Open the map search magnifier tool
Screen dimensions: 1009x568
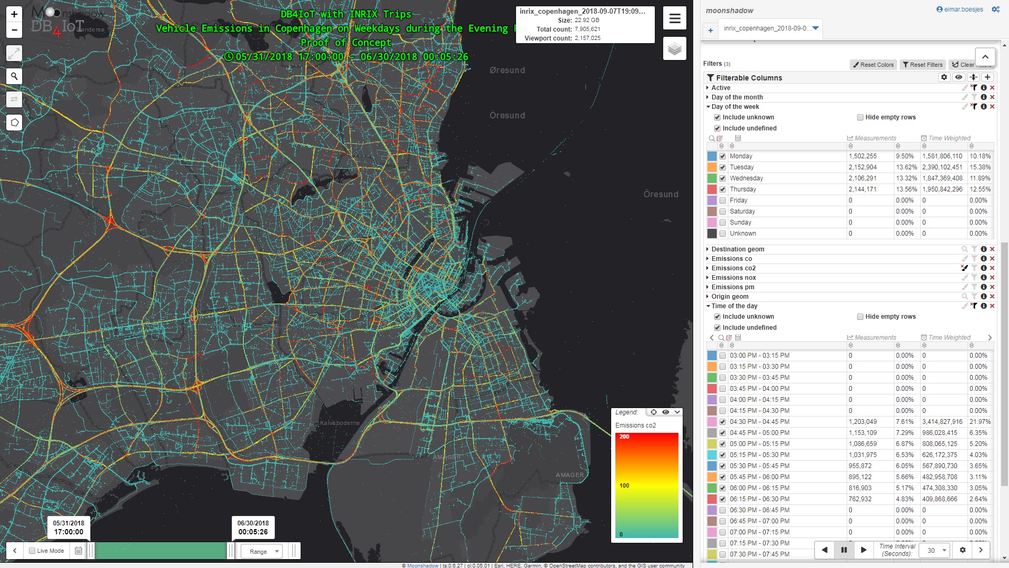coord(14,76)
